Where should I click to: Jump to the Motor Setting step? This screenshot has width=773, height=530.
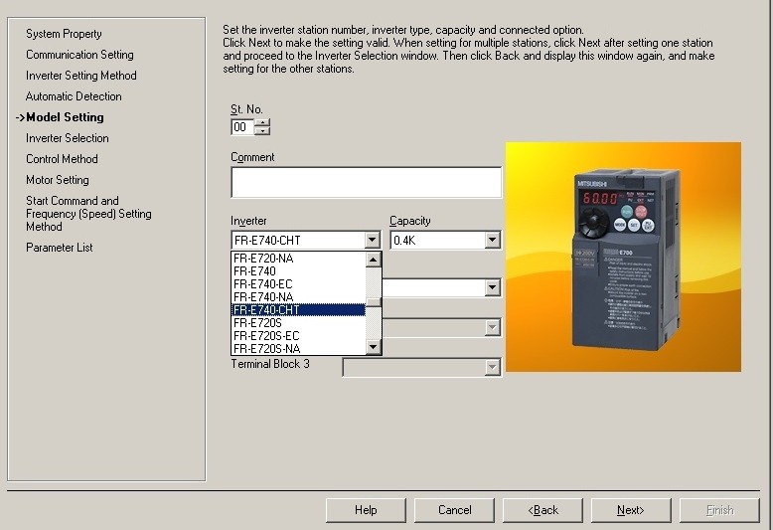[57, 180]
